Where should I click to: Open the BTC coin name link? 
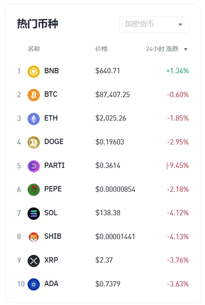(51, 94)
